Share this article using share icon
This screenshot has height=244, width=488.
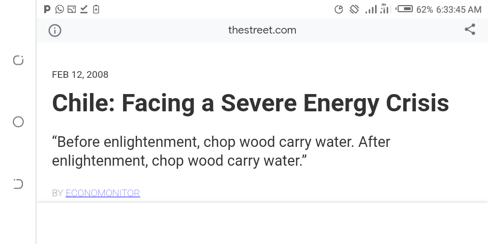tap(470, 29)
